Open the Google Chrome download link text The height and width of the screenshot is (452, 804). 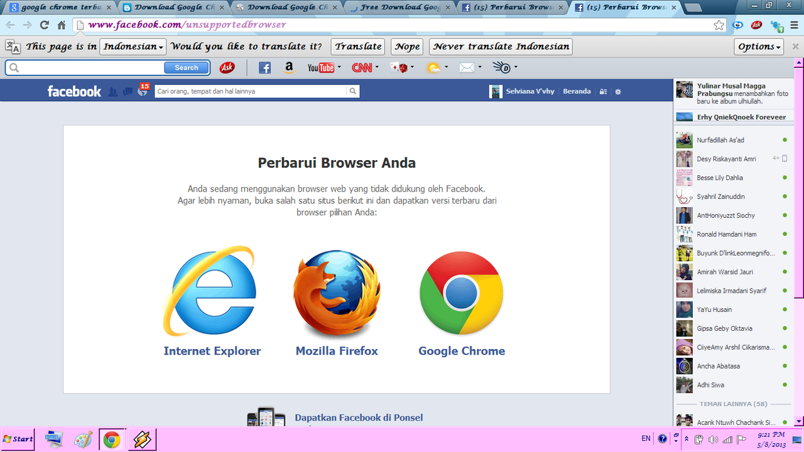[462, 351]
